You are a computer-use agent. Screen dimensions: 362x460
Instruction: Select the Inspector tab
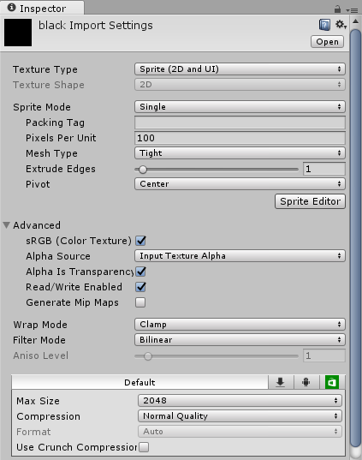[42, 9]
